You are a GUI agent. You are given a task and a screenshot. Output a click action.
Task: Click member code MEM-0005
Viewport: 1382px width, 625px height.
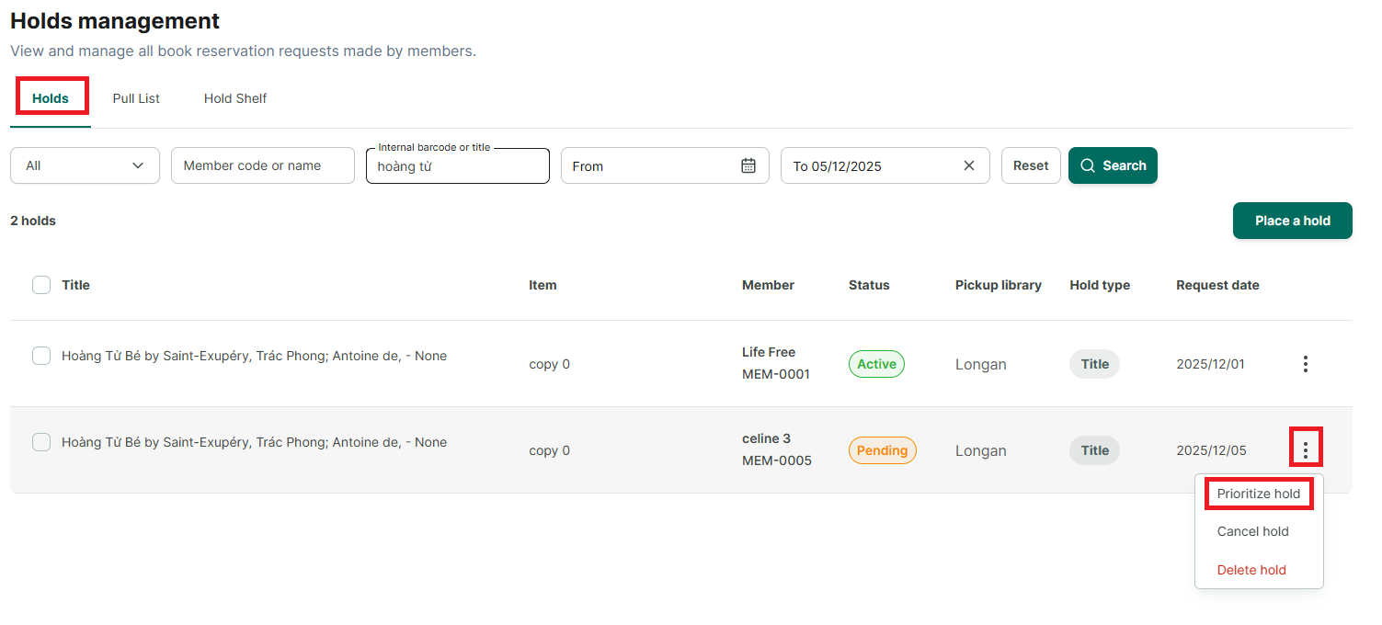[x=777, y=460]
